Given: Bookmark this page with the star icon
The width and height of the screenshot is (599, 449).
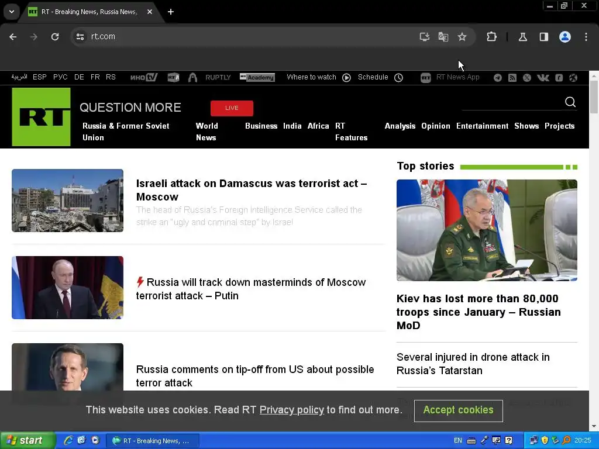Looking at the screenshot, I should point(462,37).
